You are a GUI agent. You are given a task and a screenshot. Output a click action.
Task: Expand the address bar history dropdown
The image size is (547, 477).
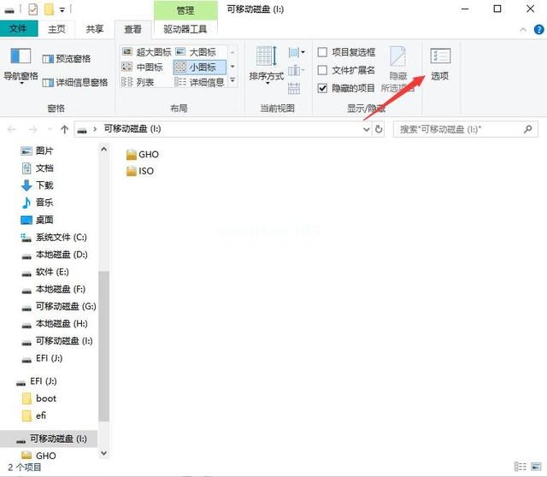point(366,129)
